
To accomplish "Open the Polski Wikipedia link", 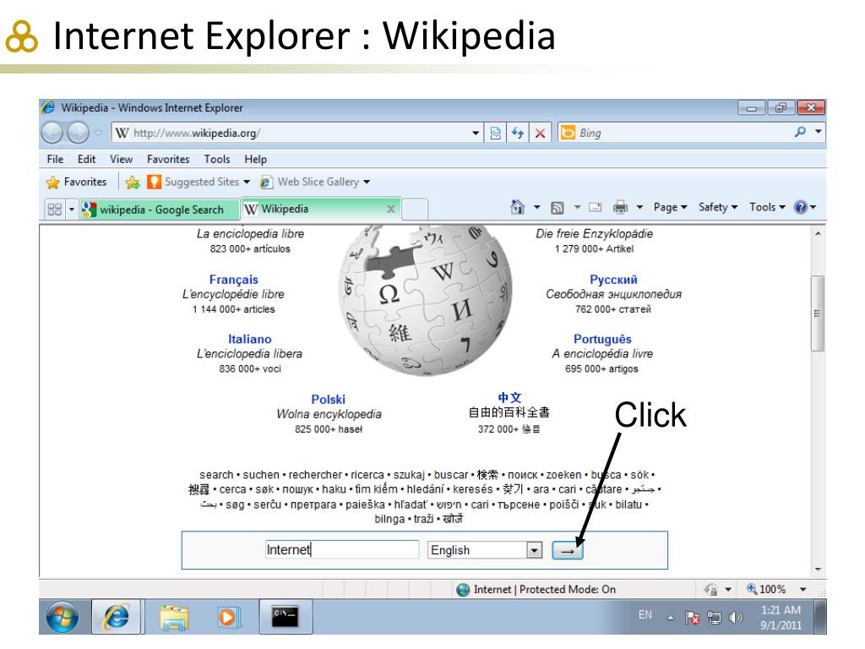I will [x=329, y=400].
